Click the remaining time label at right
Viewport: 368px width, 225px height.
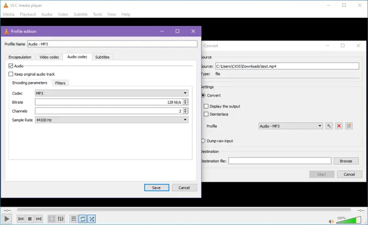point(361,210)
